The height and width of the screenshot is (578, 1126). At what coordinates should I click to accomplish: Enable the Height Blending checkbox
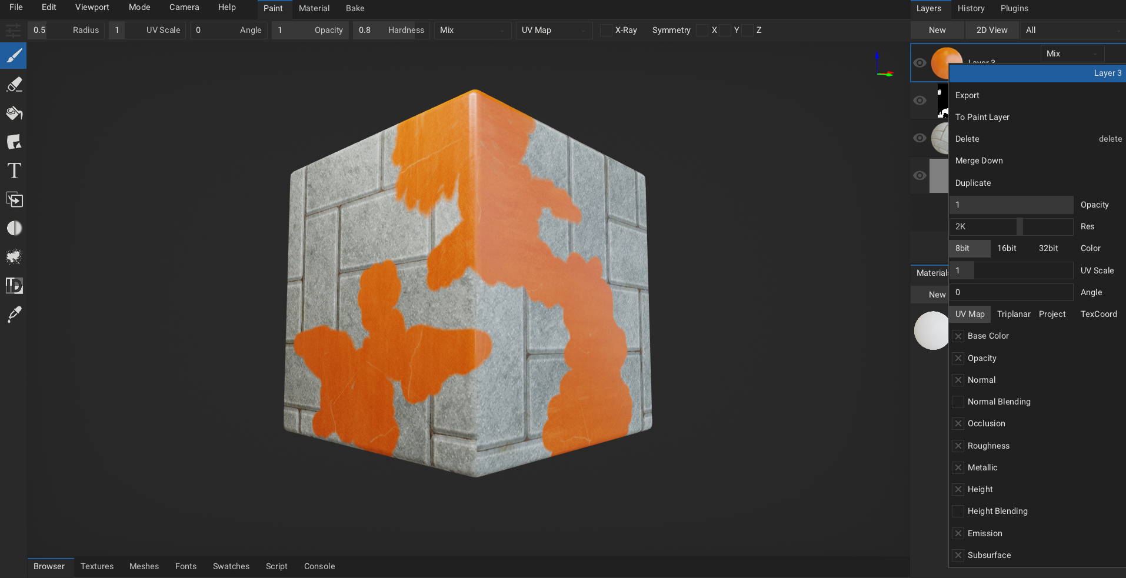(958, 511)
